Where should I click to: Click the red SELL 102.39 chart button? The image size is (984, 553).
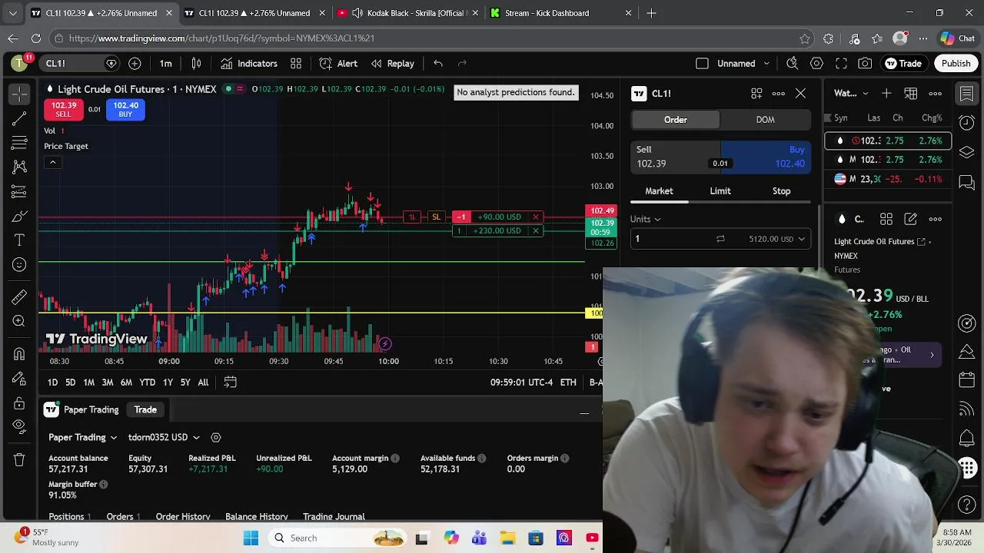[x=63, y=110]
